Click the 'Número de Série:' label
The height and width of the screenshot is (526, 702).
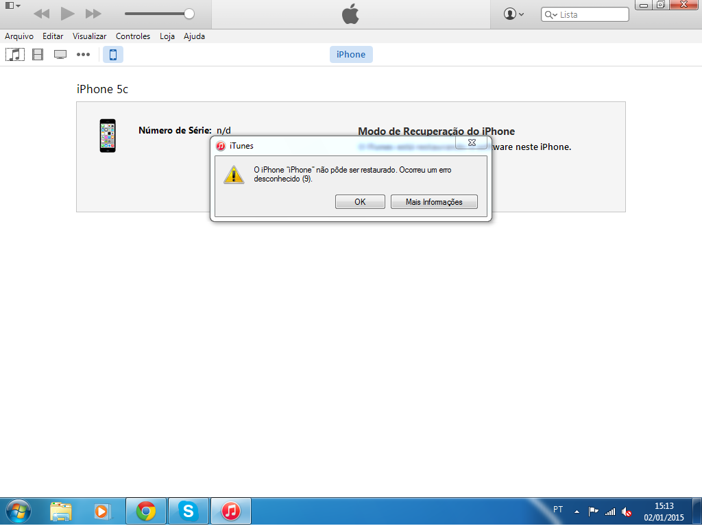175,131
